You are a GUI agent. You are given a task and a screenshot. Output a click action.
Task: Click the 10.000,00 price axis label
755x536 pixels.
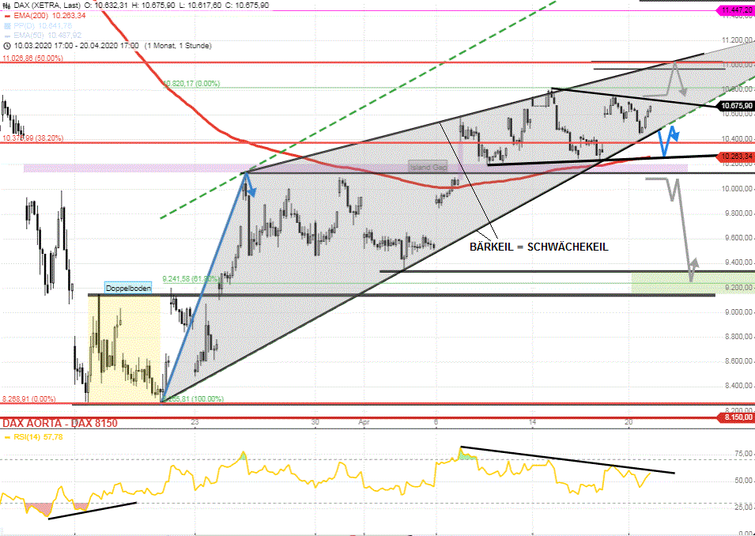point(737,189)
